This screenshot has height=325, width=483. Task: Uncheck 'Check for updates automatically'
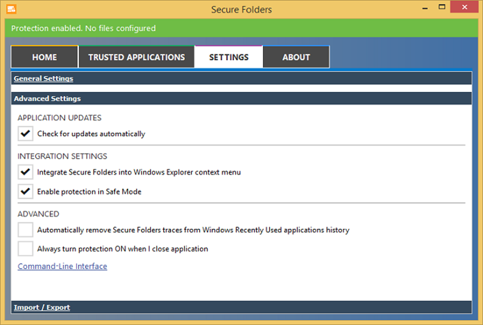(26, 134)
